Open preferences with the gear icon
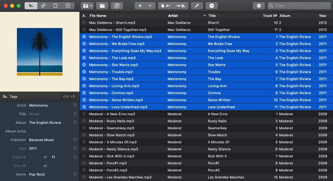 tap(259, 6)
